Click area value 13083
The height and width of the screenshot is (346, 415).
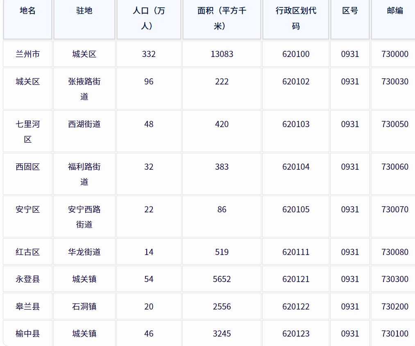pyautogui.click(x=222, y=54)
